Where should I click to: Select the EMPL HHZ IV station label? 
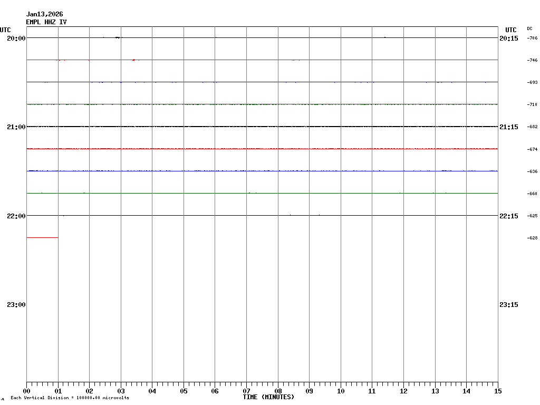(x=46, y=22)
